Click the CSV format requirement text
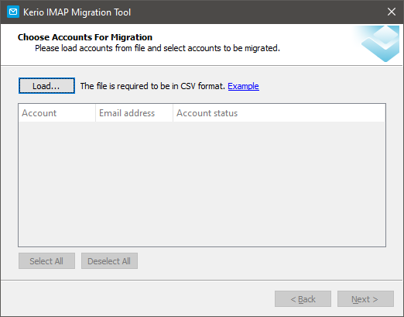 point(152,86)
